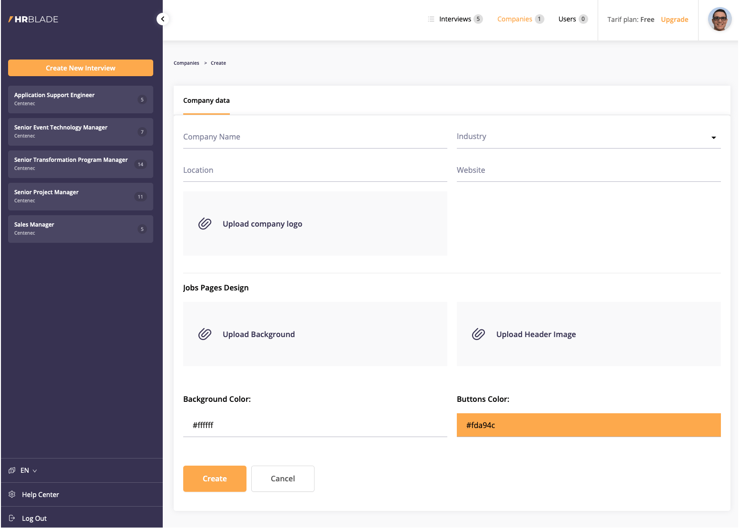Click badge 14 on Senior Transformation Program Manager
Image resolution: width=739 pixels, height=528 pixels.
[140, 164]
